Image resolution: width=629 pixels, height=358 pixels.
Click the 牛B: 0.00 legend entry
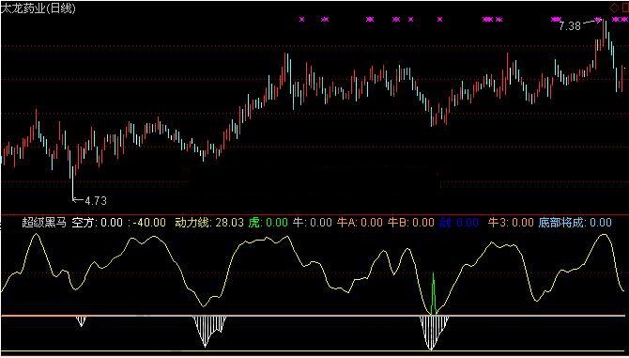coord(411,223)
